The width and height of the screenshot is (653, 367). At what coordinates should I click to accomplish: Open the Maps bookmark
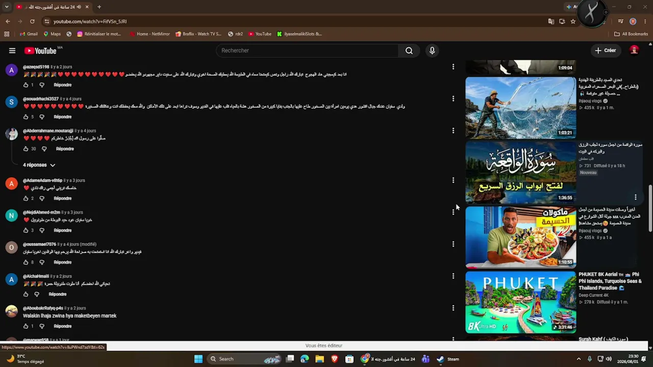pos(52,34)
